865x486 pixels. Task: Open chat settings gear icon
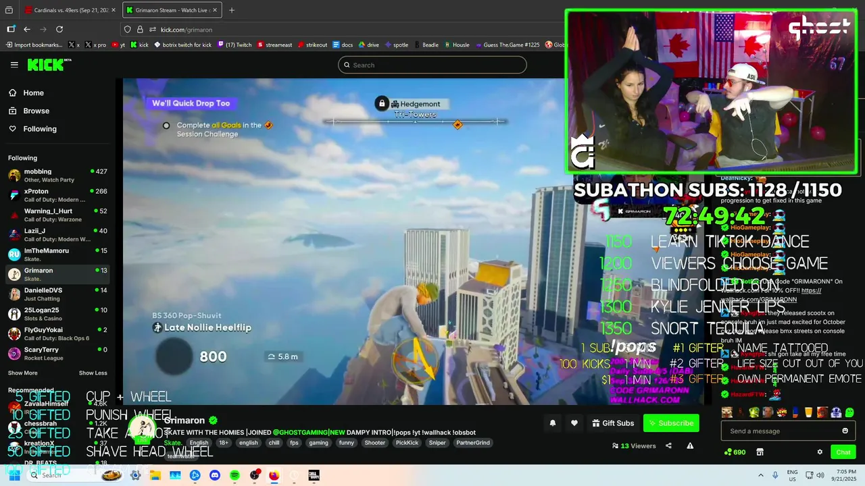click(x=820, y=452)
